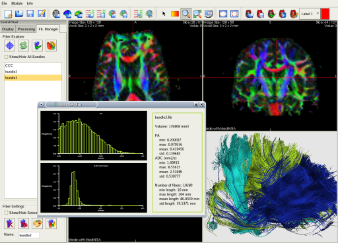Click the full-screen view frame icon
The height and width of the screenshot is (243, 338).
(x=223, y=14)
